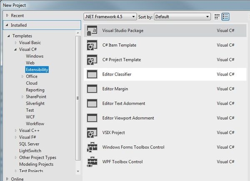Click the Visual Studio Package template icon
250x181 pixels.
pyautogui.click(x=92, y=30)
